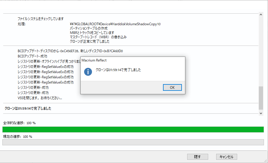Click the empty current progress bar
The image size is (268, 163).
pos(133,142)
